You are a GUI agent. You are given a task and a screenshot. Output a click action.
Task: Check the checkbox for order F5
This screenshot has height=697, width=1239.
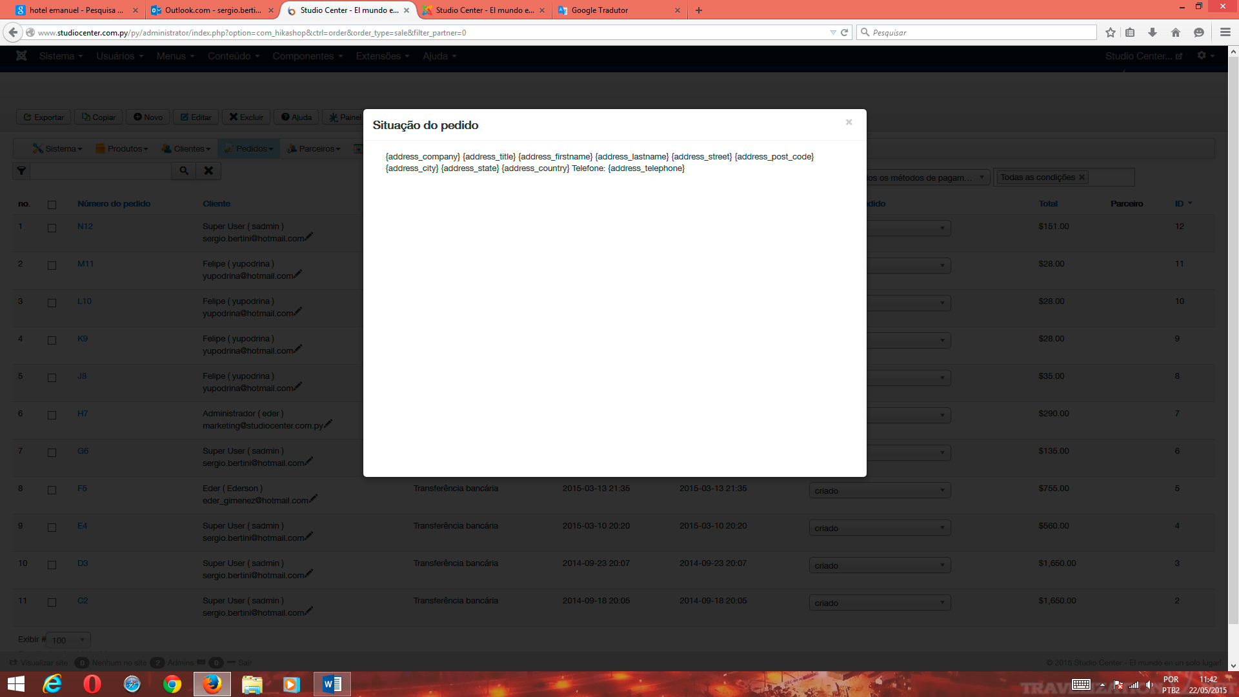[x=52, y=490]
